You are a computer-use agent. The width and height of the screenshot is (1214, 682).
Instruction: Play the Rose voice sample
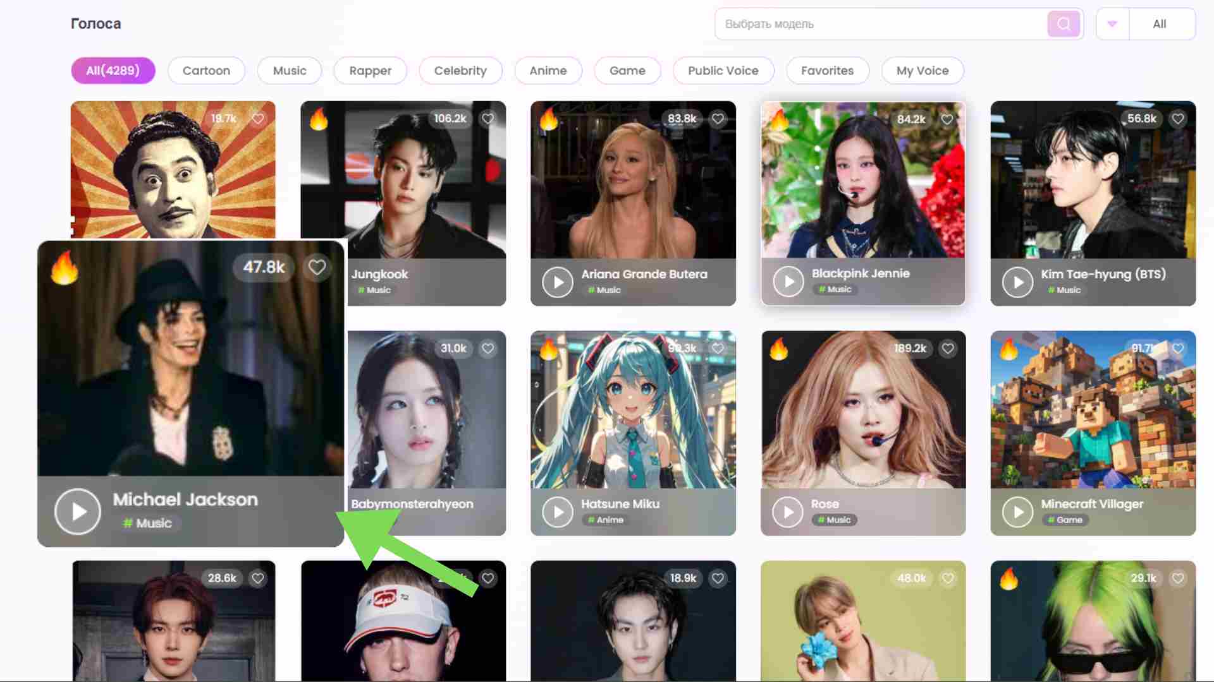click(x=788, y=512)
